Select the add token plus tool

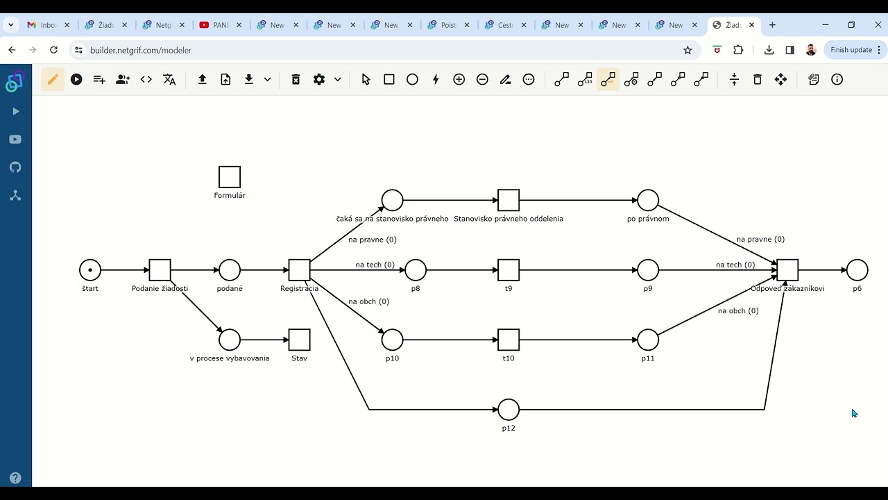[x=459, y=80]
